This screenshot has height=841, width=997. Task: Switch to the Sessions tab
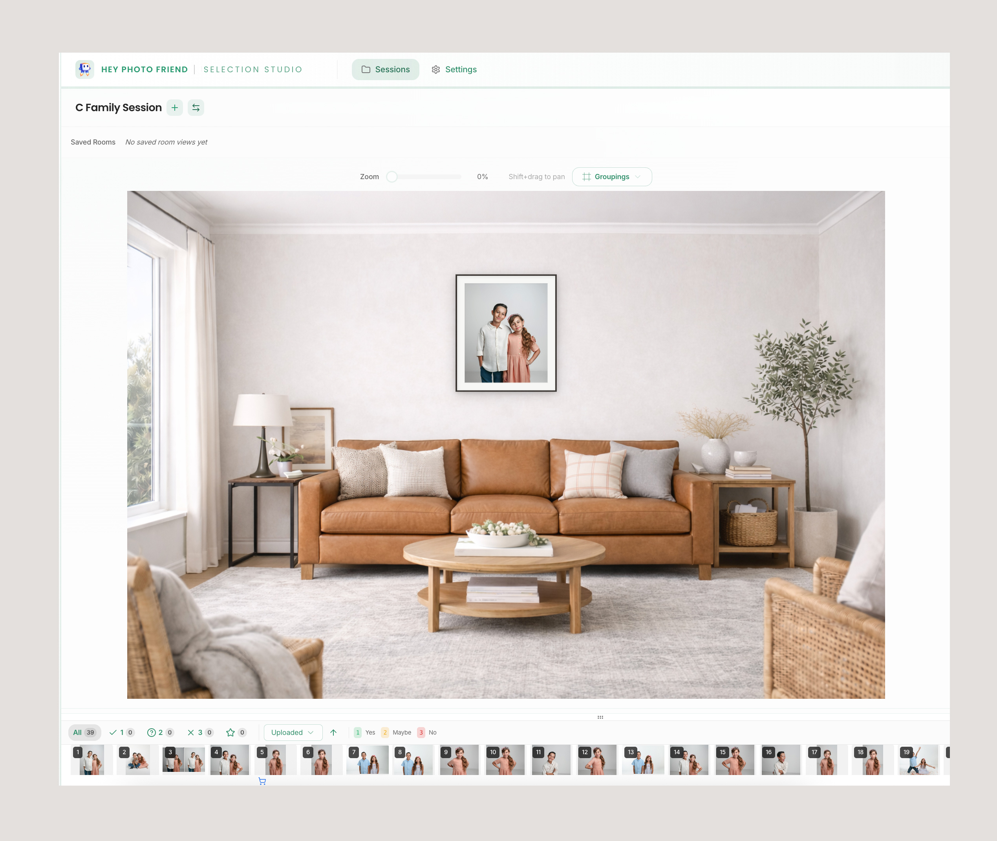click(x=385, y=70)
